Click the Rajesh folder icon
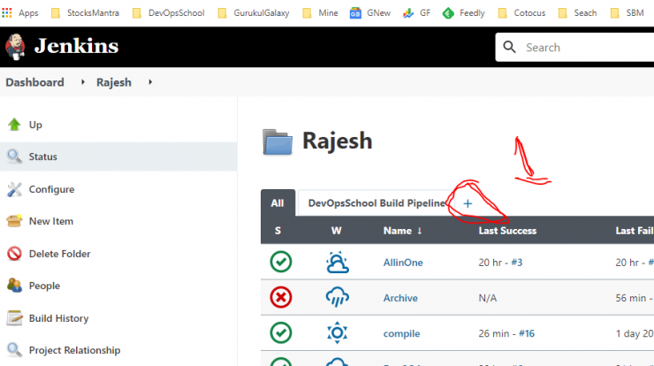Screen dimensions: 654x366 (278, 142)
